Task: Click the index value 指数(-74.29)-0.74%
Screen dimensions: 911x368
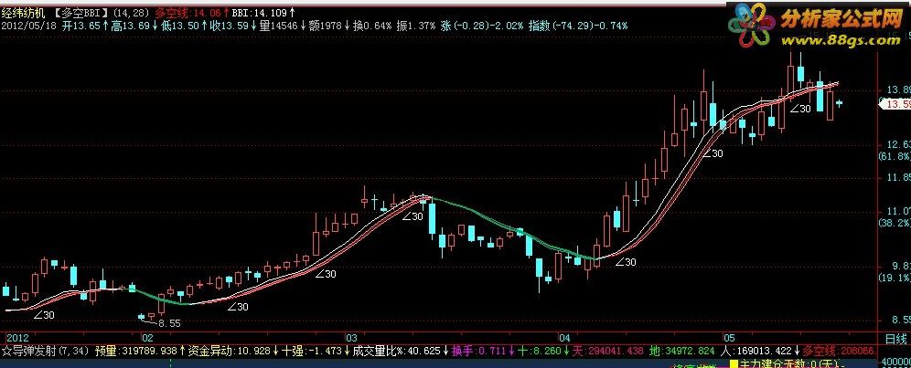Action: coord(578,26)
